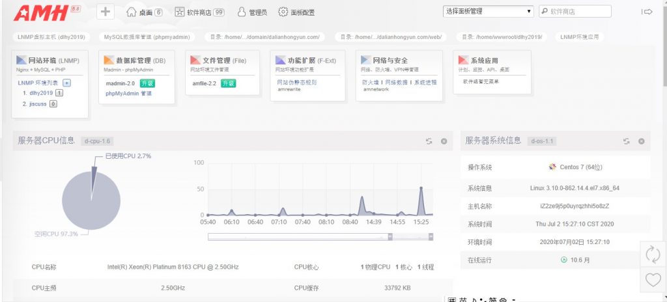
Task: Open the 面板配置 panel settings menu
Action: click(296, 12)
